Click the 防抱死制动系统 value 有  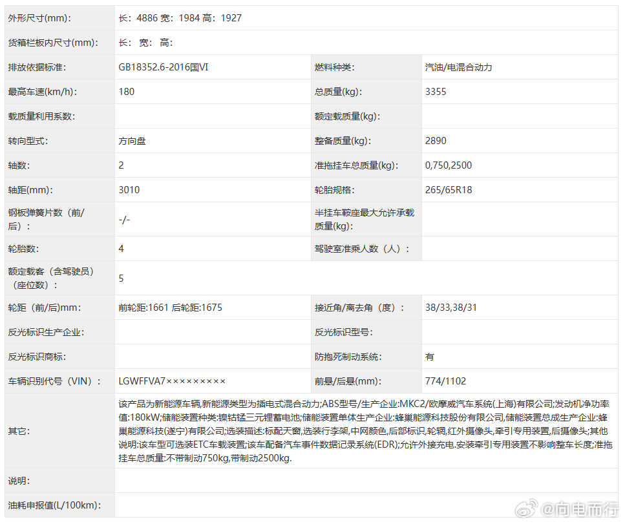click(x=428, y=357)
